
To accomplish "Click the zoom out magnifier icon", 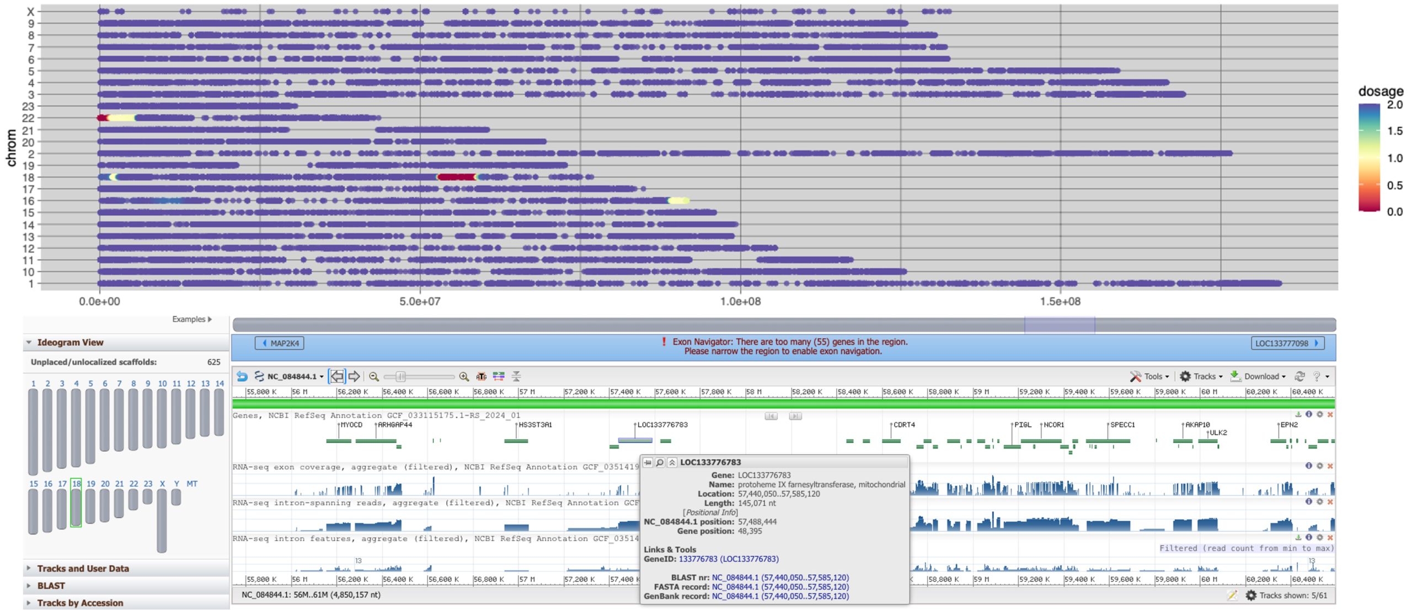I will (x=373, y=376).
